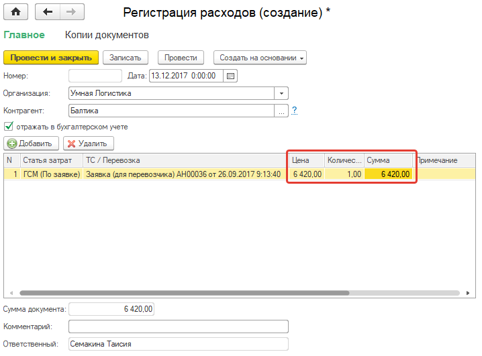Image resolution: width=482 pixels, height=356 pixels.
Task: Click the Ответственный field 'Семакина Таисия'
Action: tap(179, 344)
